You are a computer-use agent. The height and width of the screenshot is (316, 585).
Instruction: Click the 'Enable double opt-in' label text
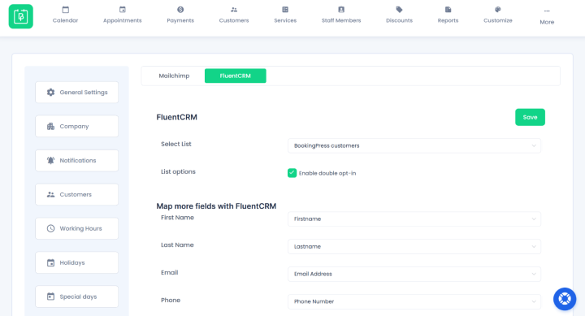[x=327, y=173]
